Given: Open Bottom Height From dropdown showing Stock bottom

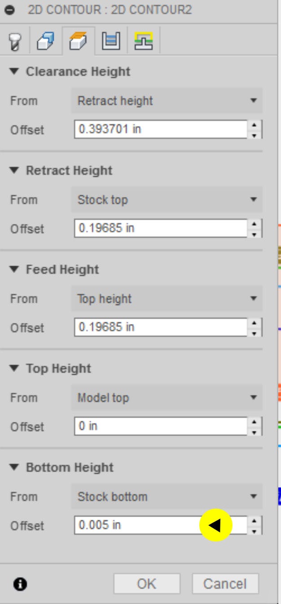Looking at the screenshot, I should click(167, 497).
